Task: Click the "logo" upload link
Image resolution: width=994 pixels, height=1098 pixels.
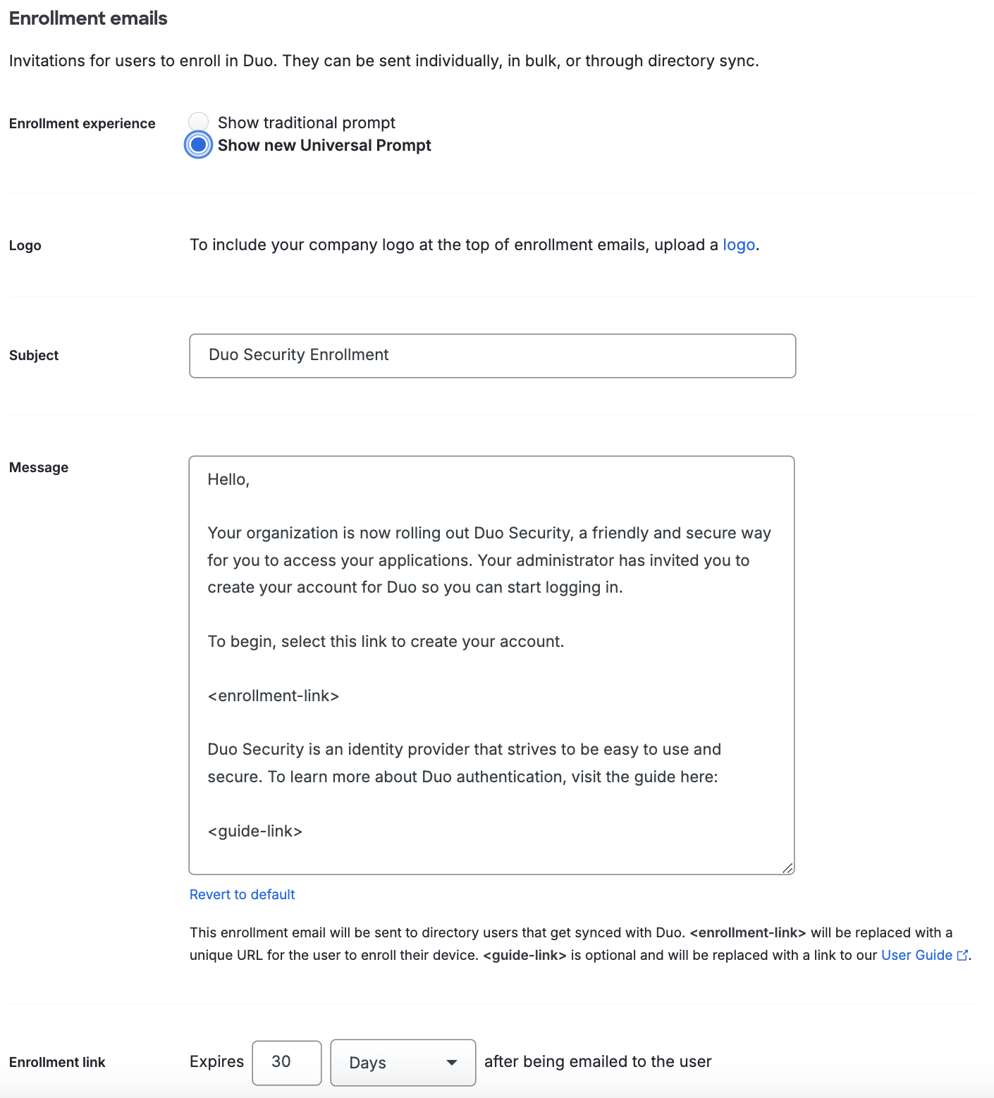Action: point(739,245)
